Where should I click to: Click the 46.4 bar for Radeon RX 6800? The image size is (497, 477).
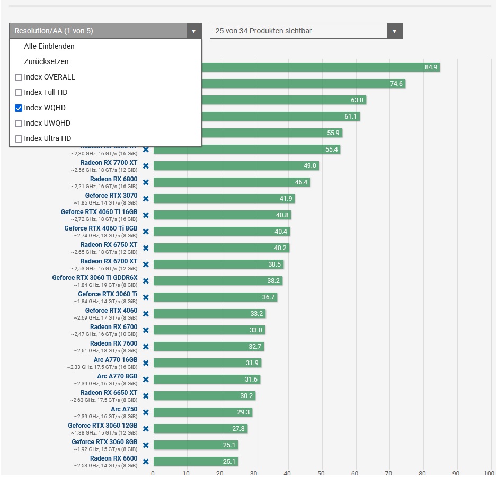(x=232, y=182)
